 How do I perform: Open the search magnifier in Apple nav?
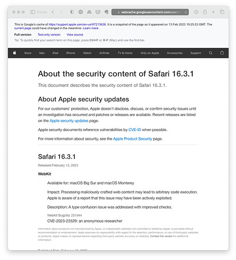tap(211, 53)
